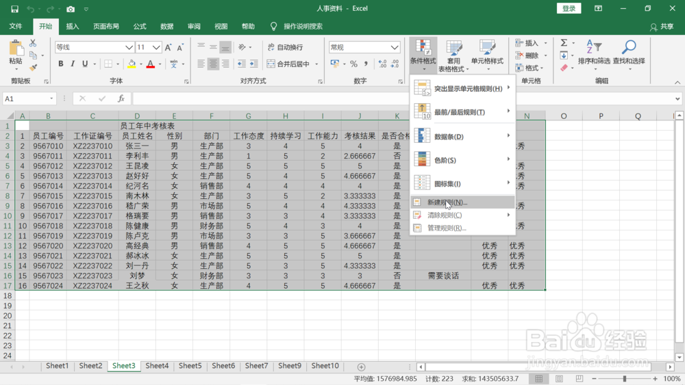Increase the decimal places icon
Image resolution: width=685 pixels, height=385 pixels.
click(x=383, y=64)
